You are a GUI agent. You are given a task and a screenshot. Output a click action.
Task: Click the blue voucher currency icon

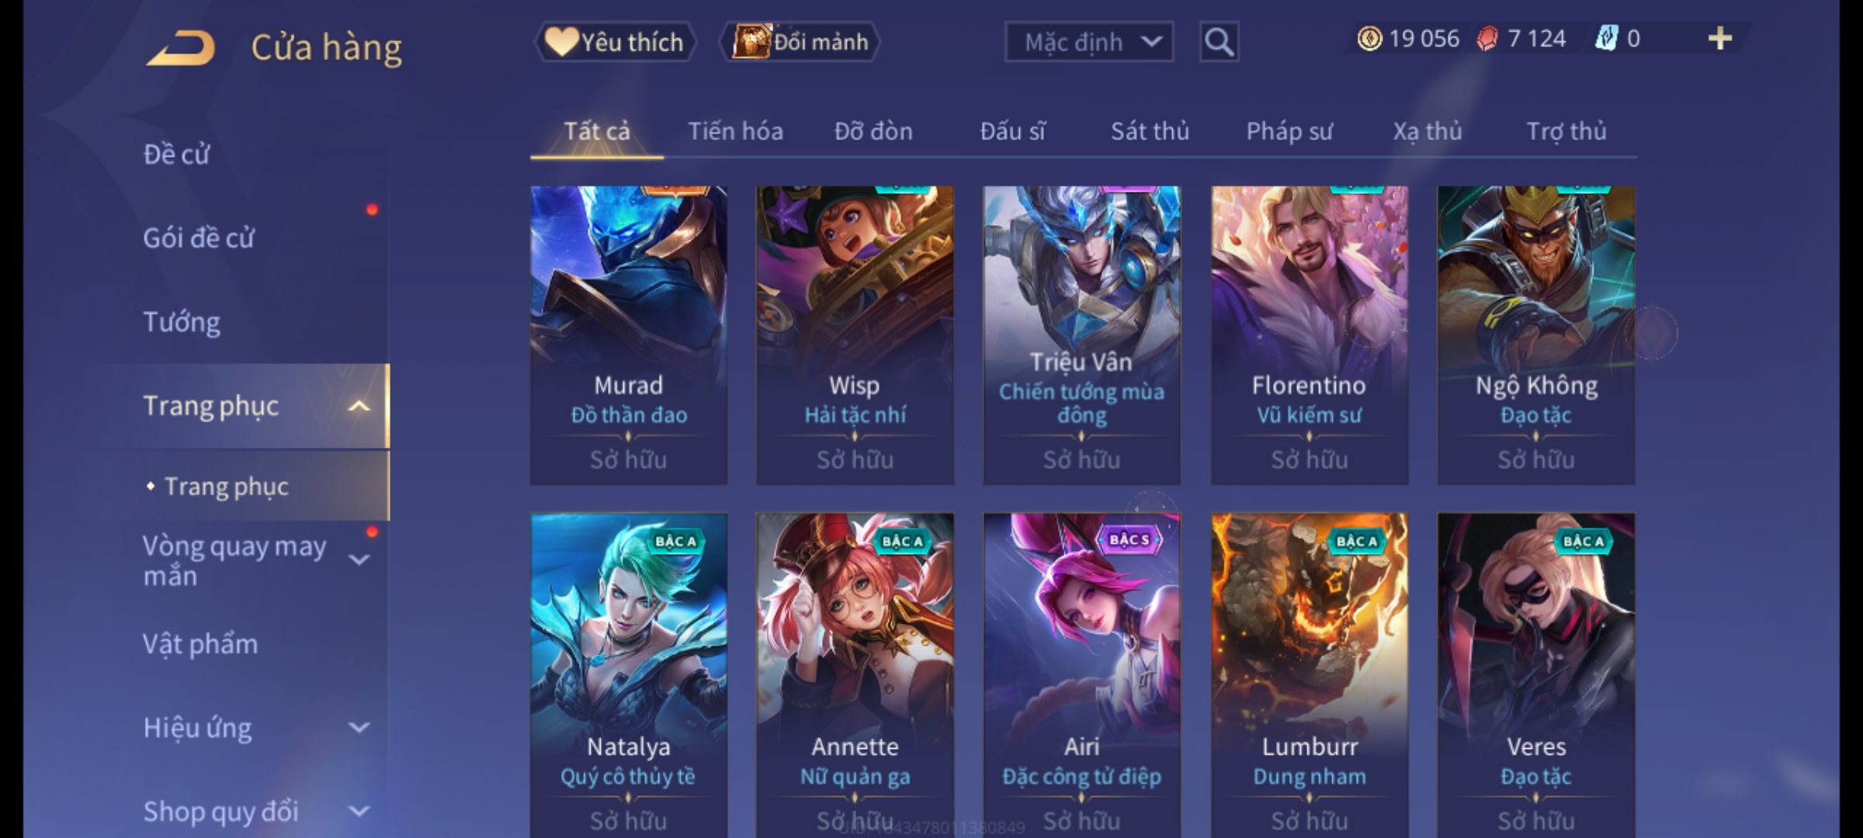click(x=1605, y=39)
